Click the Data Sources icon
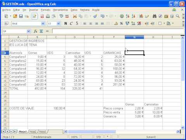This screenshot has height=140, width=186. 172,16
